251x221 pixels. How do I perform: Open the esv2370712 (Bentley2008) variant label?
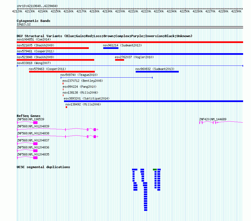click(83, 81)
